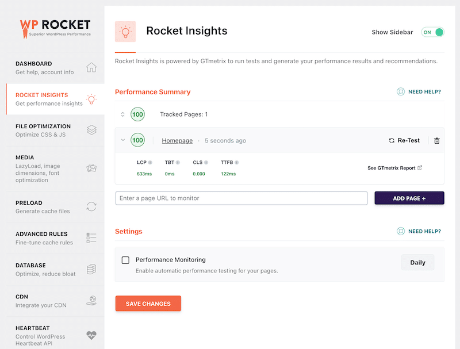460x349 pixels.
Task: Click the TTFB value 122ms
Action: [x=228, y=174]
